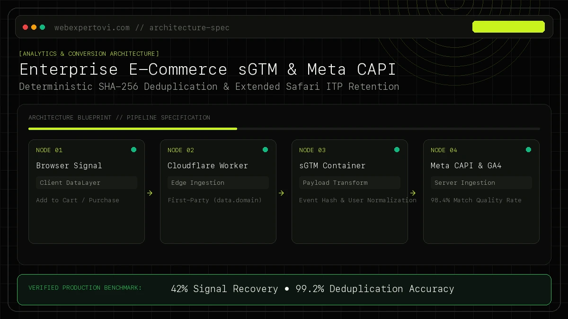Click the Event Hash & User Normalization text
568x319 pixels.
pyautogui.click(x=358, y=200)
